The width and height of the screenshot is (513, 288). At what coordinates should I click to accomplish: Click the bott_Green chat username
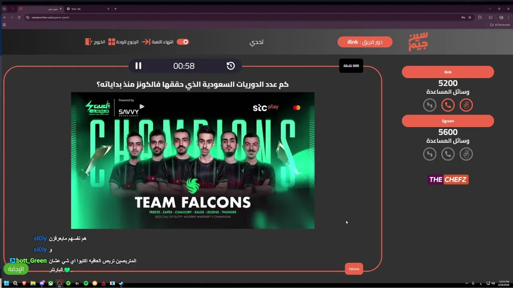coord(31,261)
